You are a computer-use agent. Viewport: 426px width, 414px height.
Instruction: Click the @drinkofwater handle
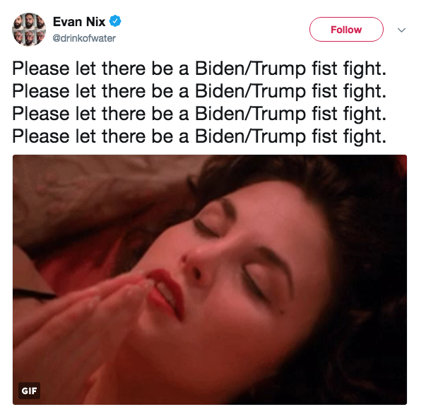click(x=84, y=38)
